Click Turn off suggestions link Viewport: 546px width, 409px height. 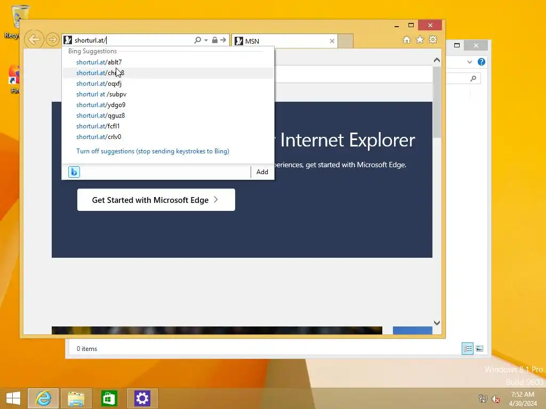pos(152,151)
